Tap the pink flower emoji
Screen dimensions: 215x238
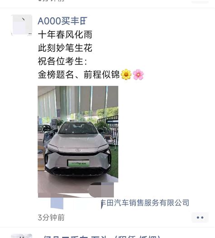(x=138, y=74)
